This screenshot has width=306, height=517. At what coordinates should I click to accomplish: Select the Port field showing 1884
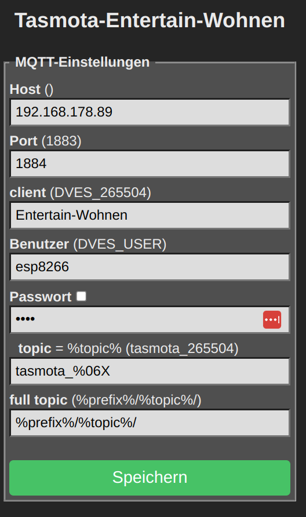point(150,163)
